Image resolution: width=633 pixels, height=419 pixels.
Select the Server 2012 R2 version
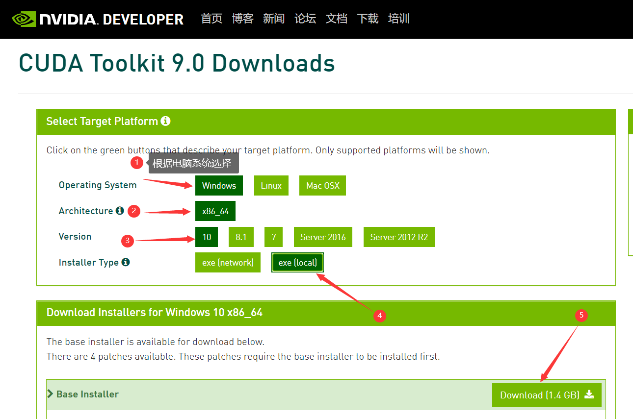[399, 237]
